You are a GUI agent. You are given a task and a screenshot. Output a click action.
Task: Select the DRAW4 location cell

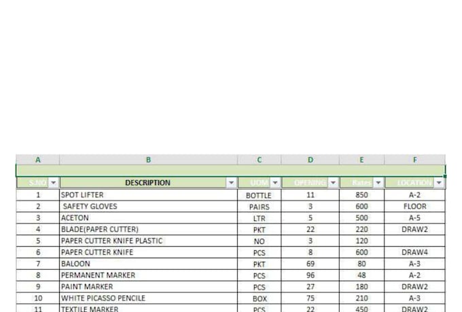[x=415, y=252]
